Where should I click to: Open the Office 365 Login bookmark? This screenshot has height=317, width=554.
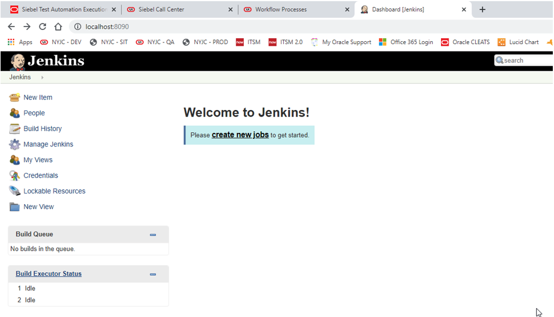click(406, 42)
